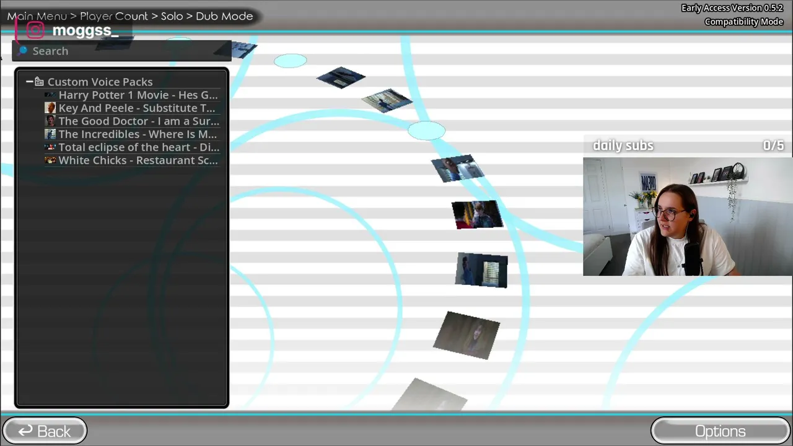
Task: Select 'Key And Peele - Substitute T...' row
Action: click(131, 108)
